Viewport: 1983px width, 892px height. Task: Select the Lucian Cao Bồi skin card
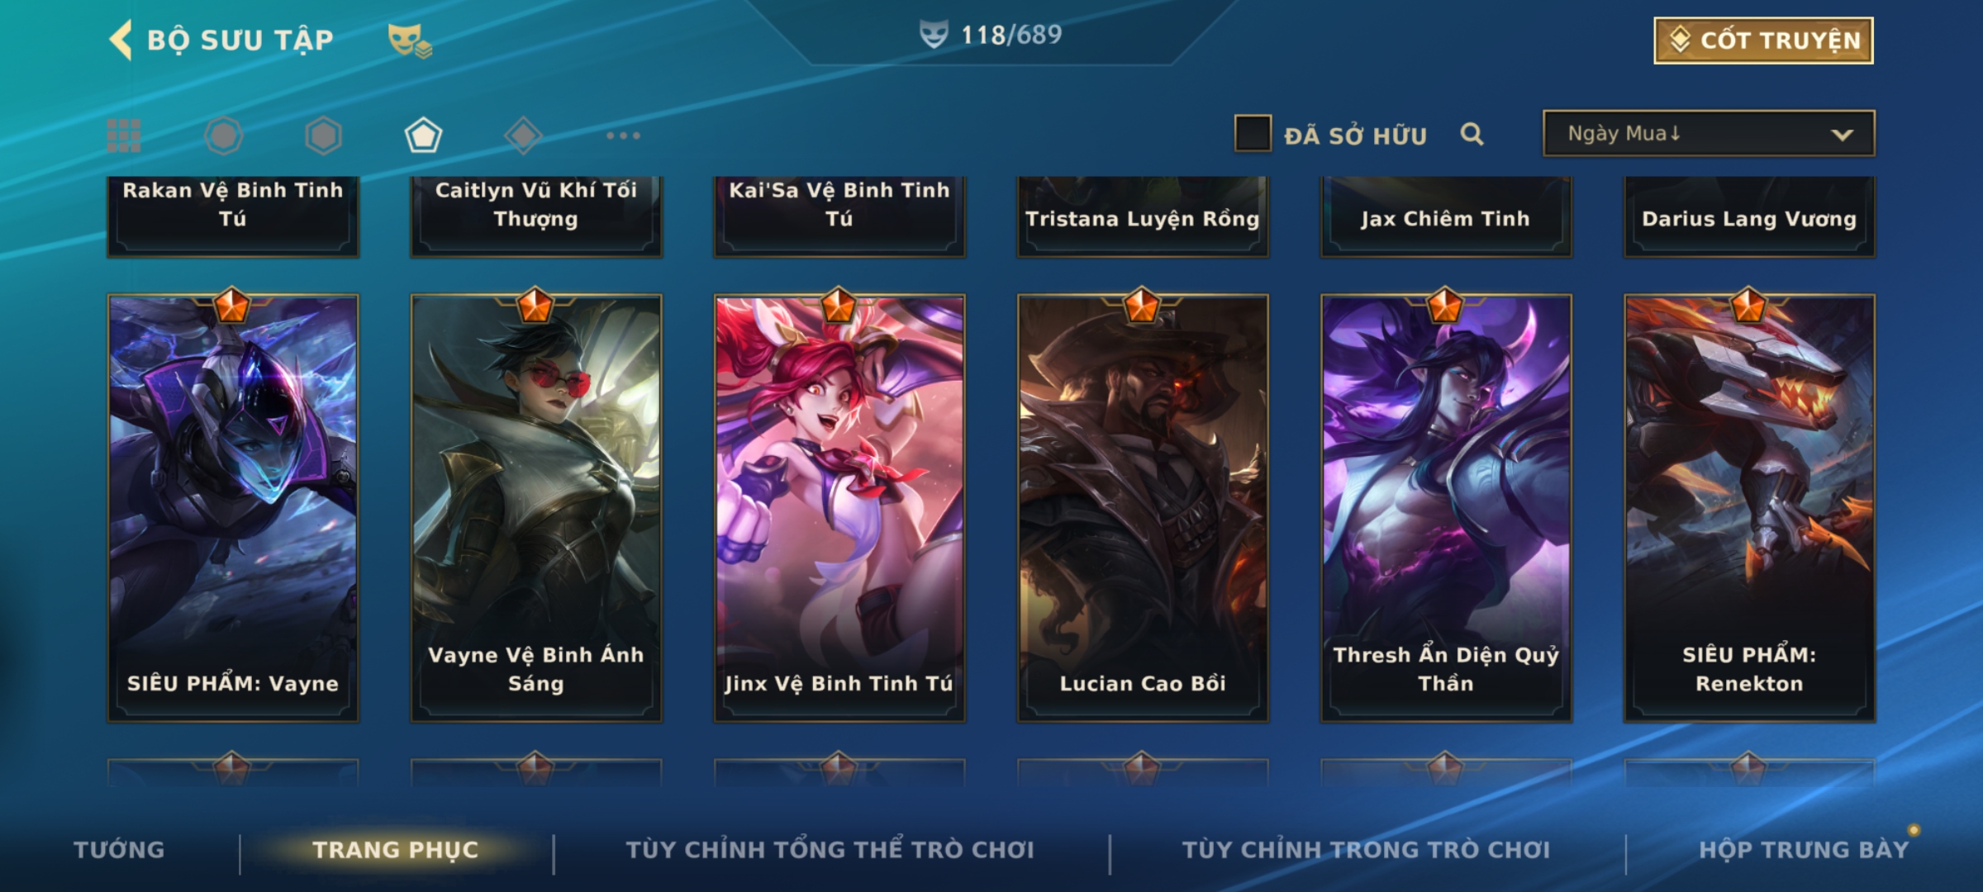point(1143,508)
